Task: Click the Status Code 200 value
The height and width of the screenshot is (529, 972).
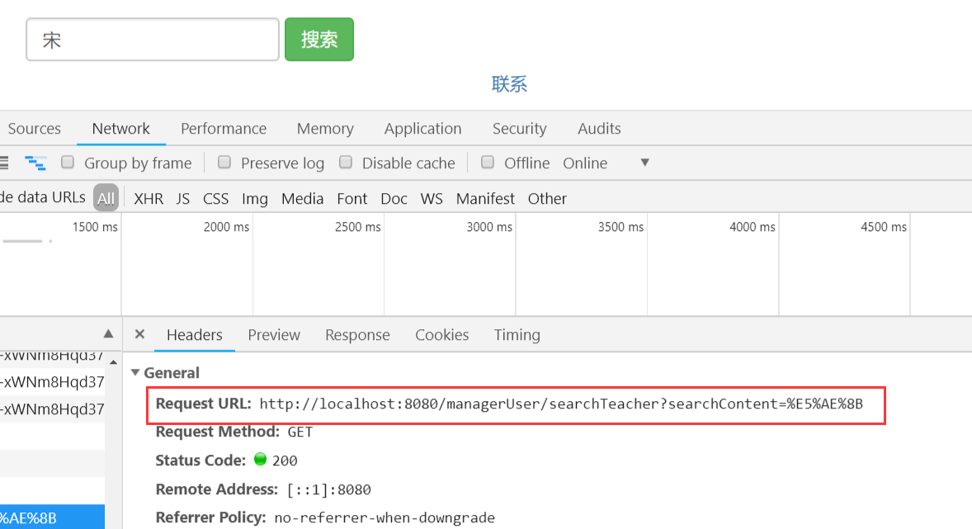Action: click(x=285, y=461)
